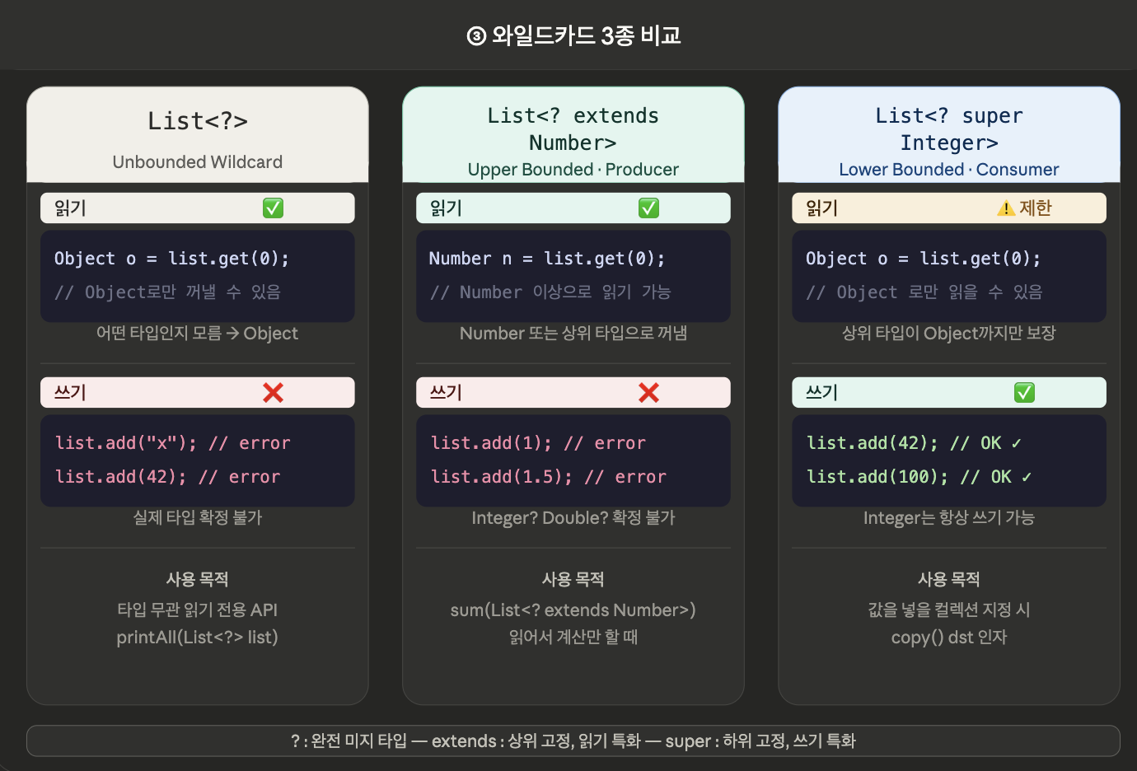Click the red X in List<?> 쓰기 row
Viewport: 1137px width, 771px height.
click(273, 393)
